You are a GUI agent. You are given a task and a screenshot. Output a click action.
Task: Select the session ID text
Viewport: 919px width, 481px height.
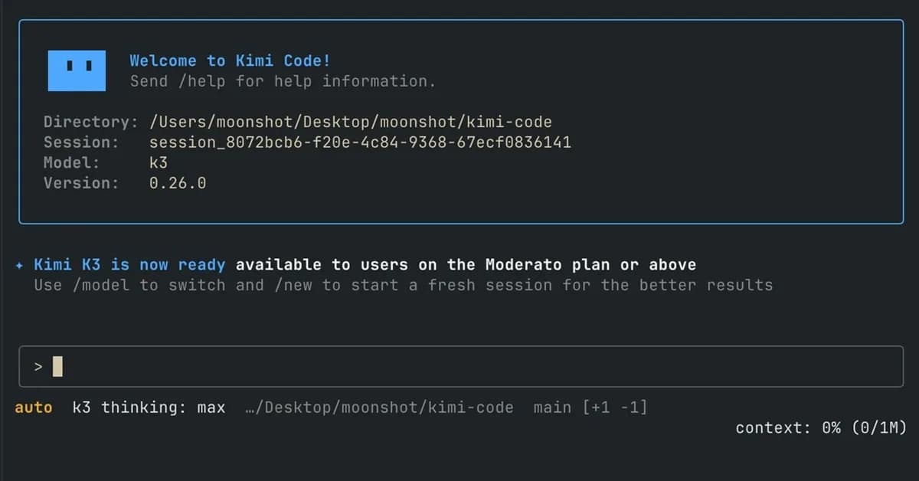(x=360, y=142)
